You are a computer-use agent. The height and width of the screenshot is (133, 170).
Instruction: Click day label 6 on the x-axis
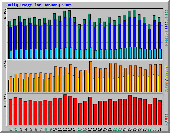coord(36,129)
